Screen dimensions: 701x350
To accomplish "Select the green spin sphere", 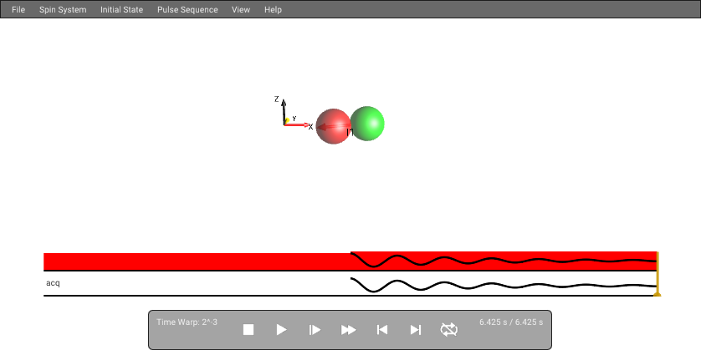I will point(367,124).
